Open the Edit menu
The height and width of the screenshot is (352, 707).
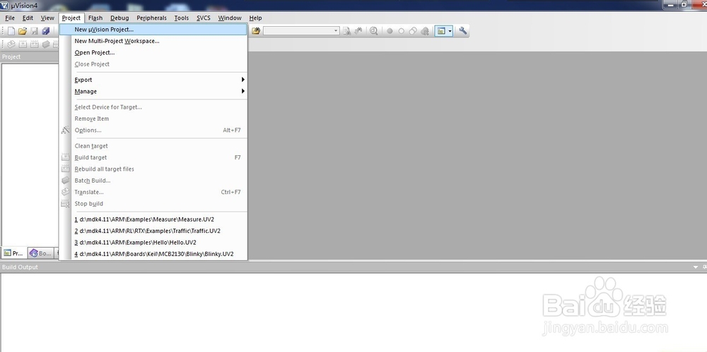point(28,18)
